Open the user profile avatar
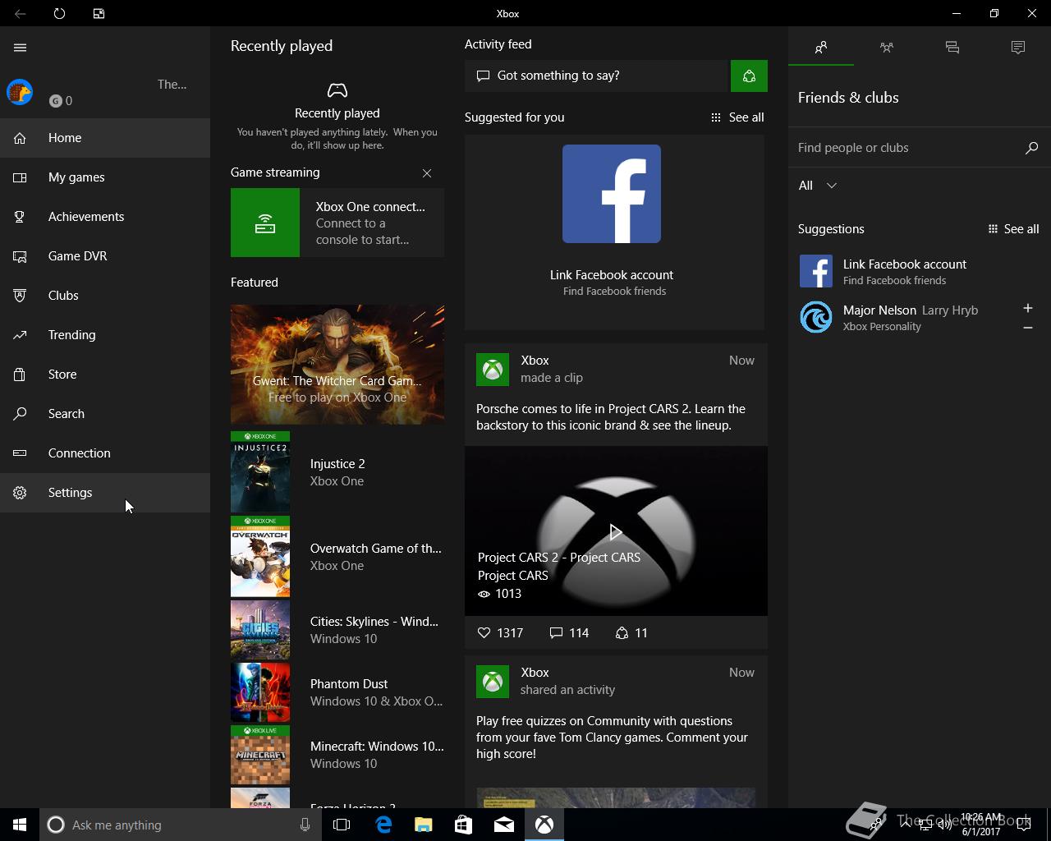The image size is (1051, 841). [x=20, y=92]
